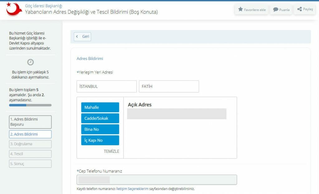
Task: Click the step progress bar
Action: click(30, 105)
